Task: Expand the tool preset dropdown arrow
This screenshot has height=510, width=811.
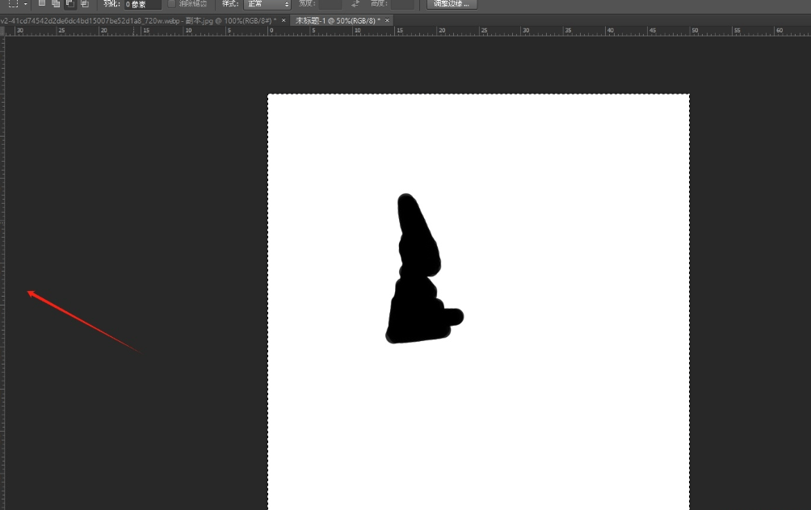Action: click(x=26, y=4)
